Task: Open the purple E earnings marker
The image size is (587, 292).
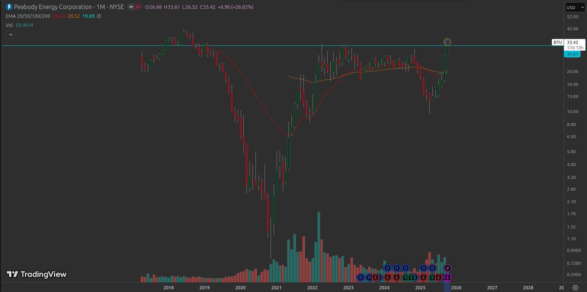Action: [x=448, y=277]
